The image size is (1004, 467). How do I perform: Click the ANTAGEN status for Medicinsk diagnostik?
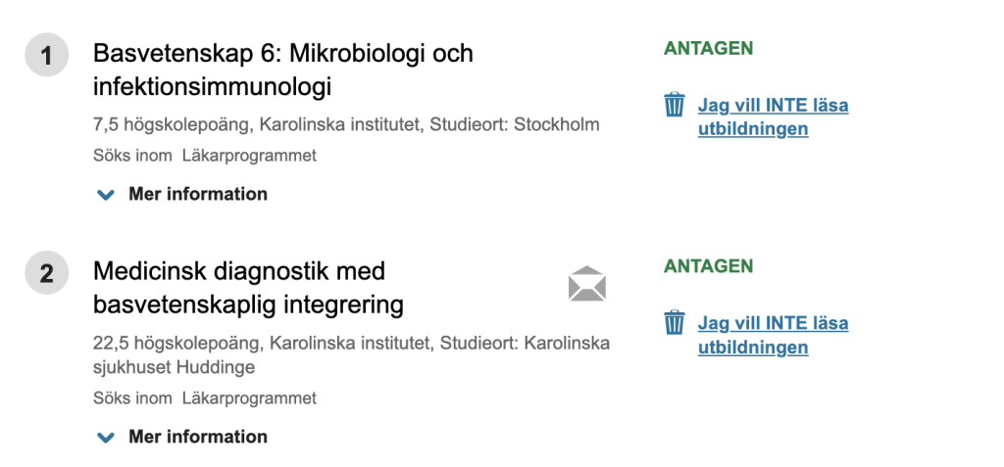tap(708, 265)
